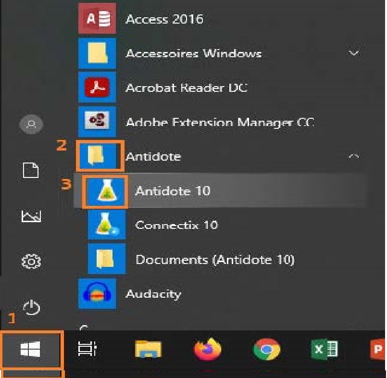Click the Windows Start button

[x=31, y=350]
